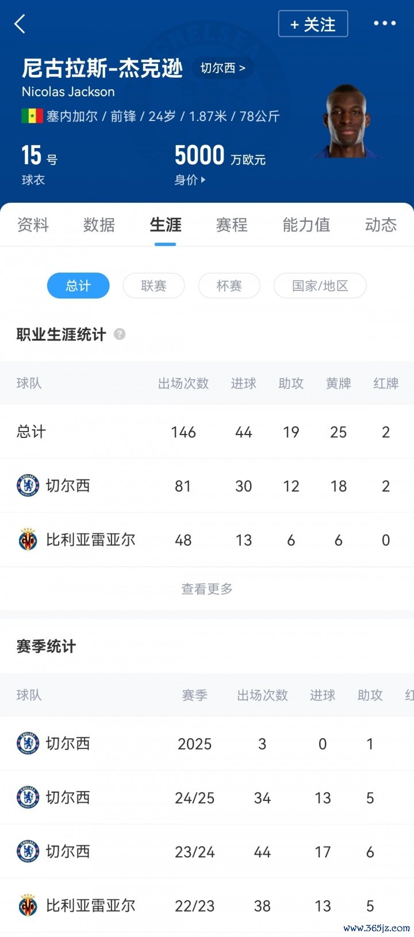Image resolution: width=414 pixels, height=937 pixels.
Task: Switch filter to 联赛
Action: coord(154,286)
